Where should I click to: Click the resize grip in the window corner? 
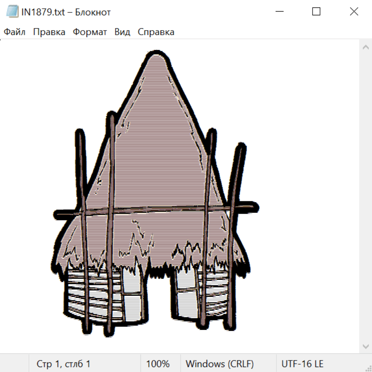(x=368, y=368)
